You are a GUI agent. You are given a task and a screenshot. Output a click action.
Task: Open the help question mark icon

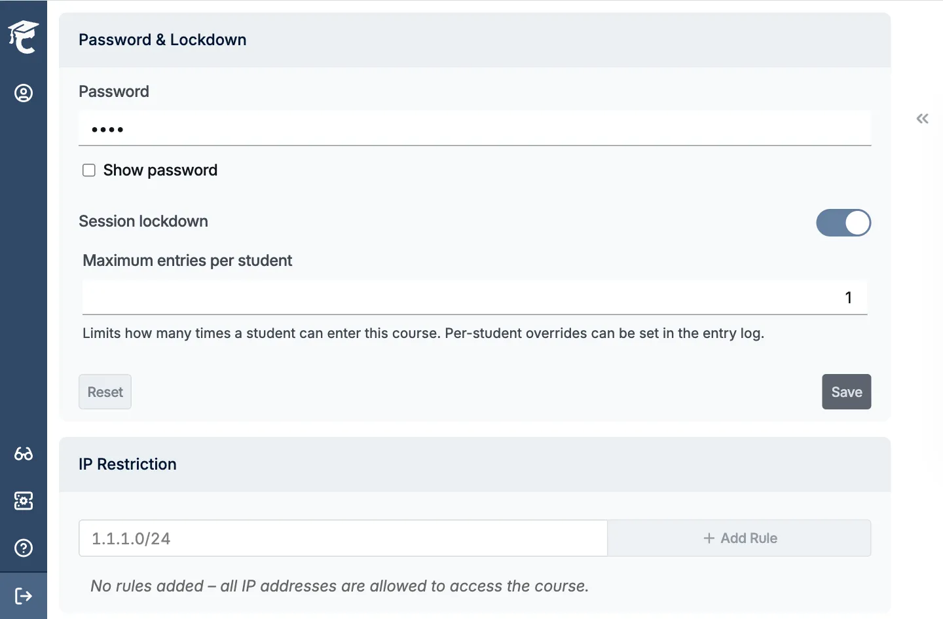[x=24, y=548]
